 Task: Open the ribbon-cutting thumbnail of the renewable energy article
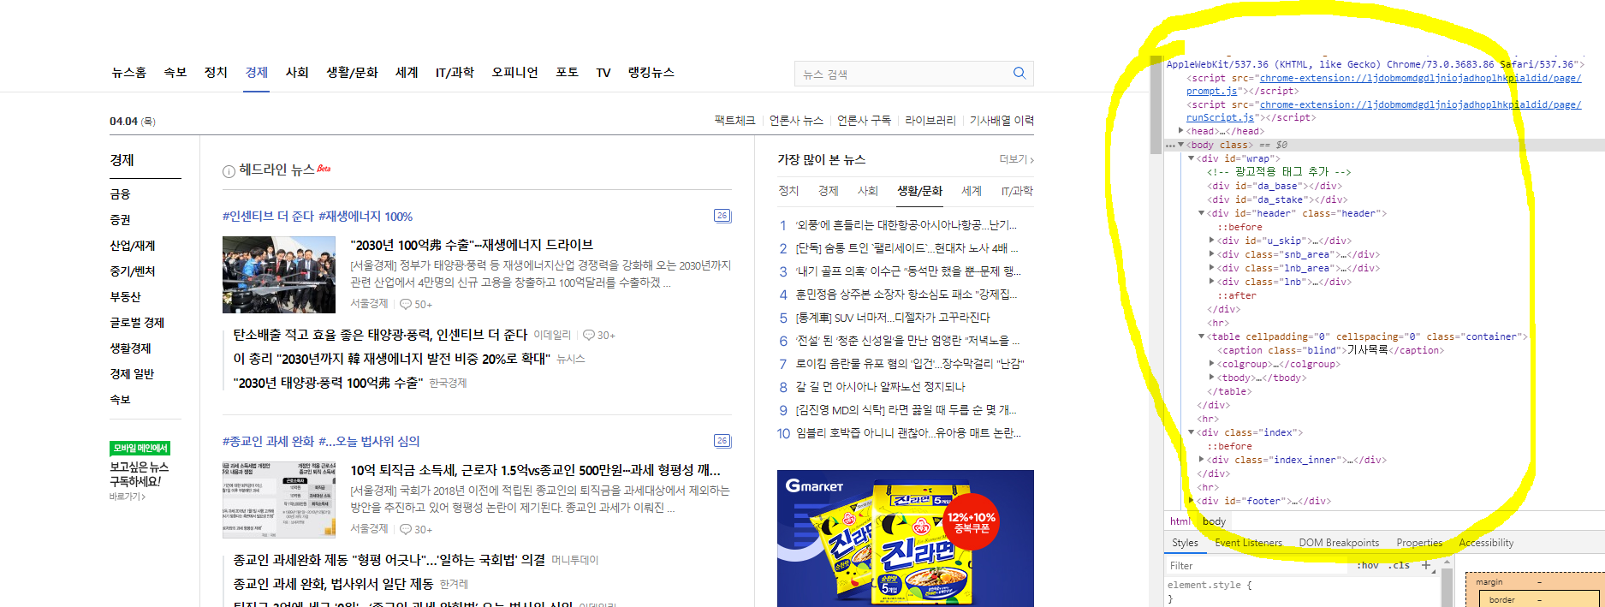click(279, 275)
